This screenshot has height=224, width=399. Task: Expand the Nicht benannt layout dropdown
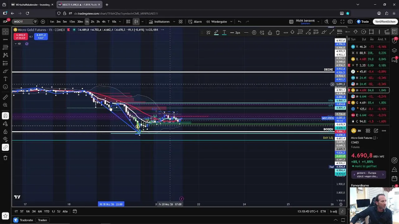318,21
